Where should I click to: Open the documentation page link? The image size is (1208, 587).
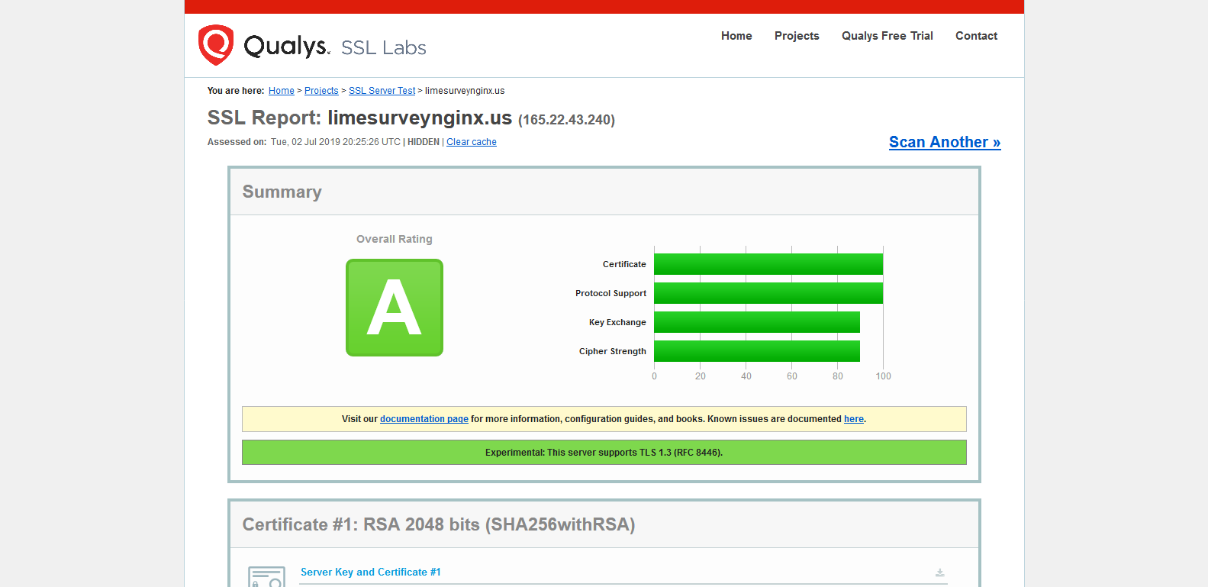coord(424,419)
